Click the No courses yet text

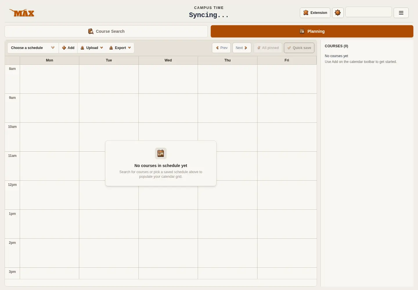336,56
